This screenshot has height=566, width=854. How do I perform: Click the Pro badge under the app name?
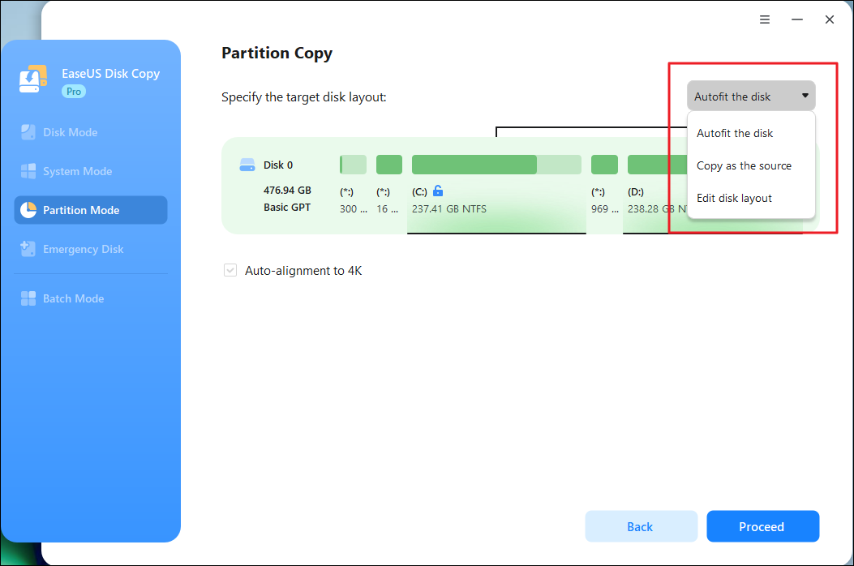[73, 91]
